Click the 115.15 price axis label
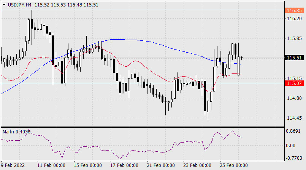Screen dimensions: 306x170 point(294,78)
